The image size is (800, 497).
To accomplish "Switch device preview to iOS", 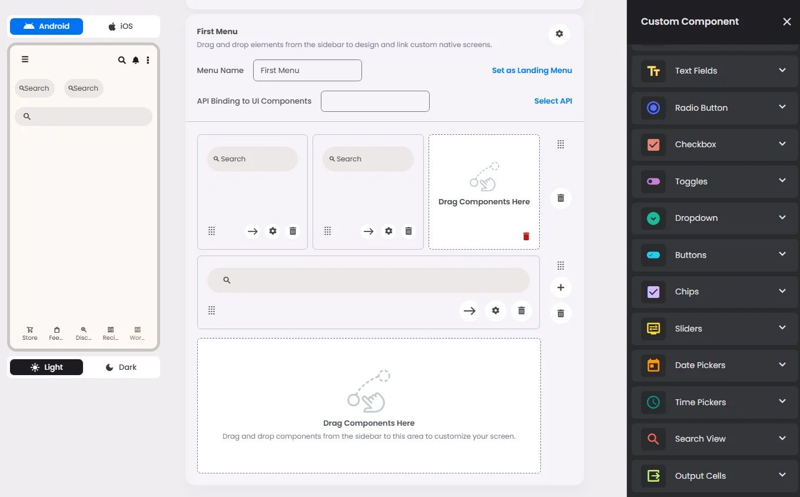I will (121, 26).
